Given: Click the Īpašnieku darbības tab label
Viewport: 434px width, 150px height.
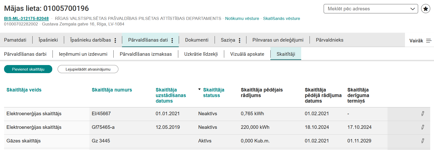Looking at the screenshot, I should [90, 40].
